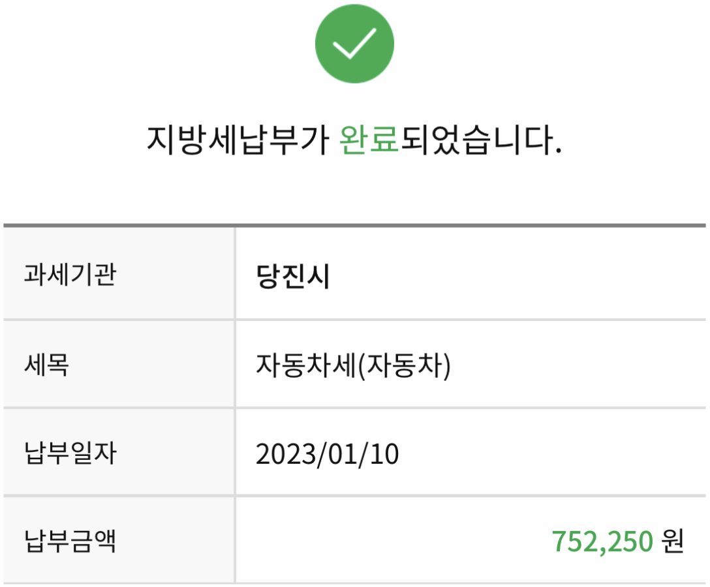Click the year '2023' in payment date
This screenshot has height=587, width=710.
(x=285, y=454)
